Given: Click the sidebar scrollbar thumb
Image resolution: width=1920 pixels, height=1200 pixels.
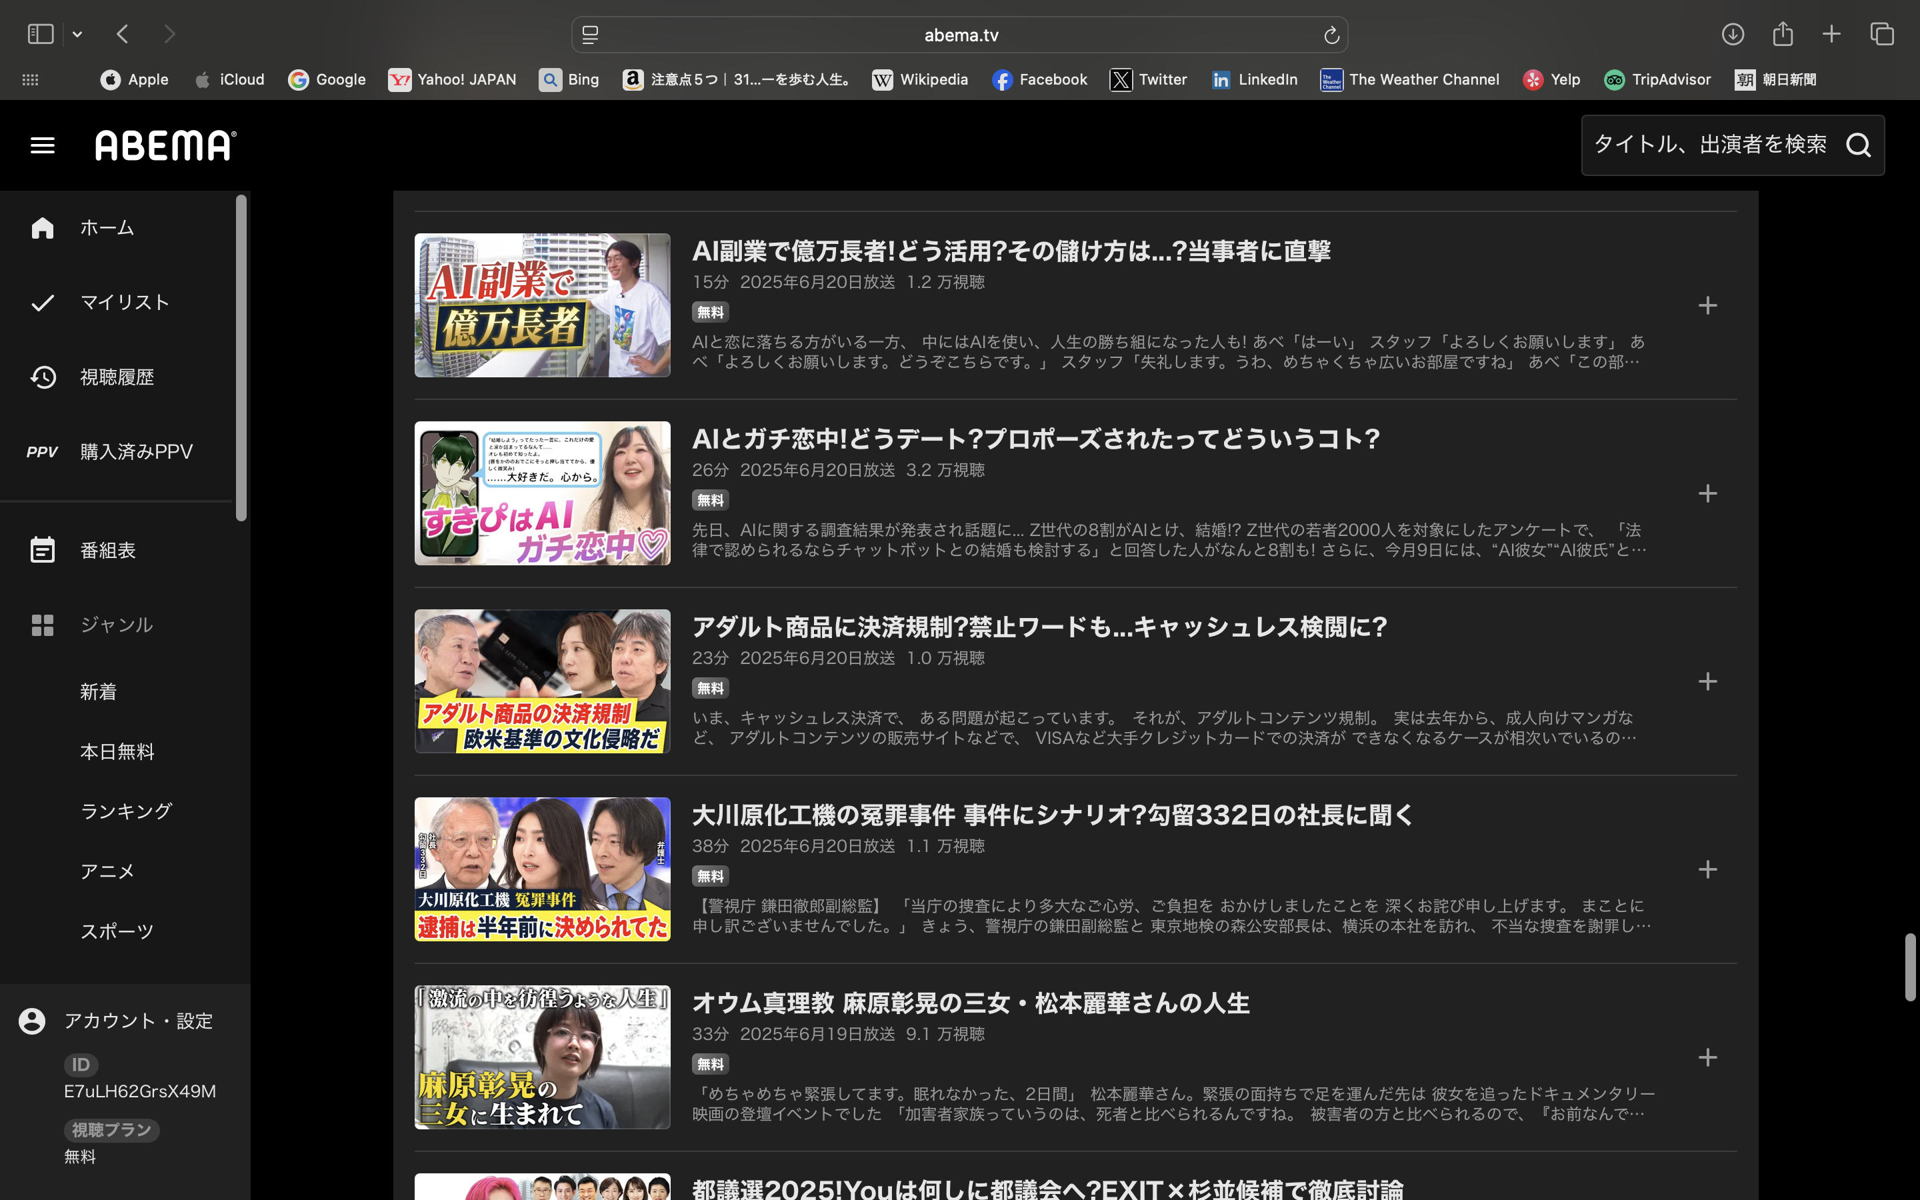Looking at the screenshot, I should click(x=241, y=359).
